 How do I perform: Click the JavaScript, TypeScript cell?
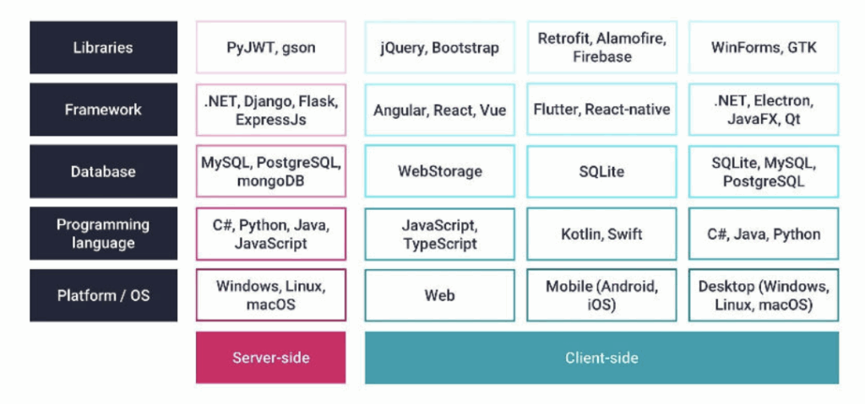(439, 234)
